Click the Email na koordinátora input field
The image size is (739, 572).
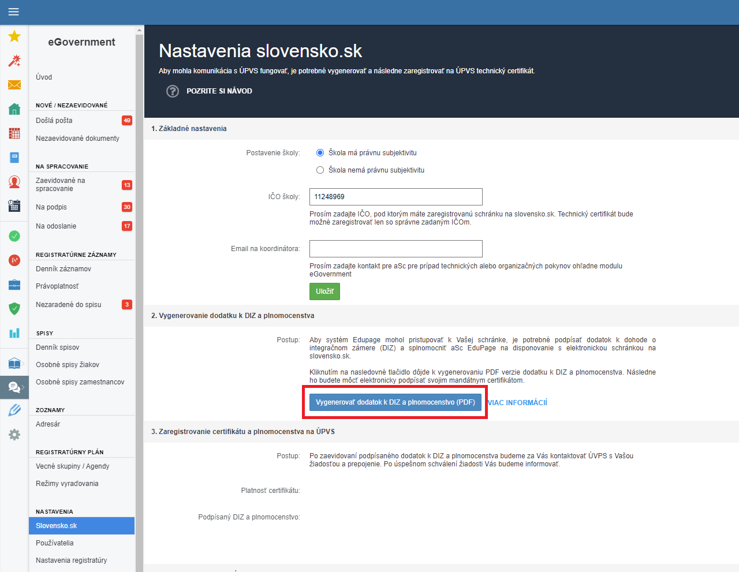(396, 249)
